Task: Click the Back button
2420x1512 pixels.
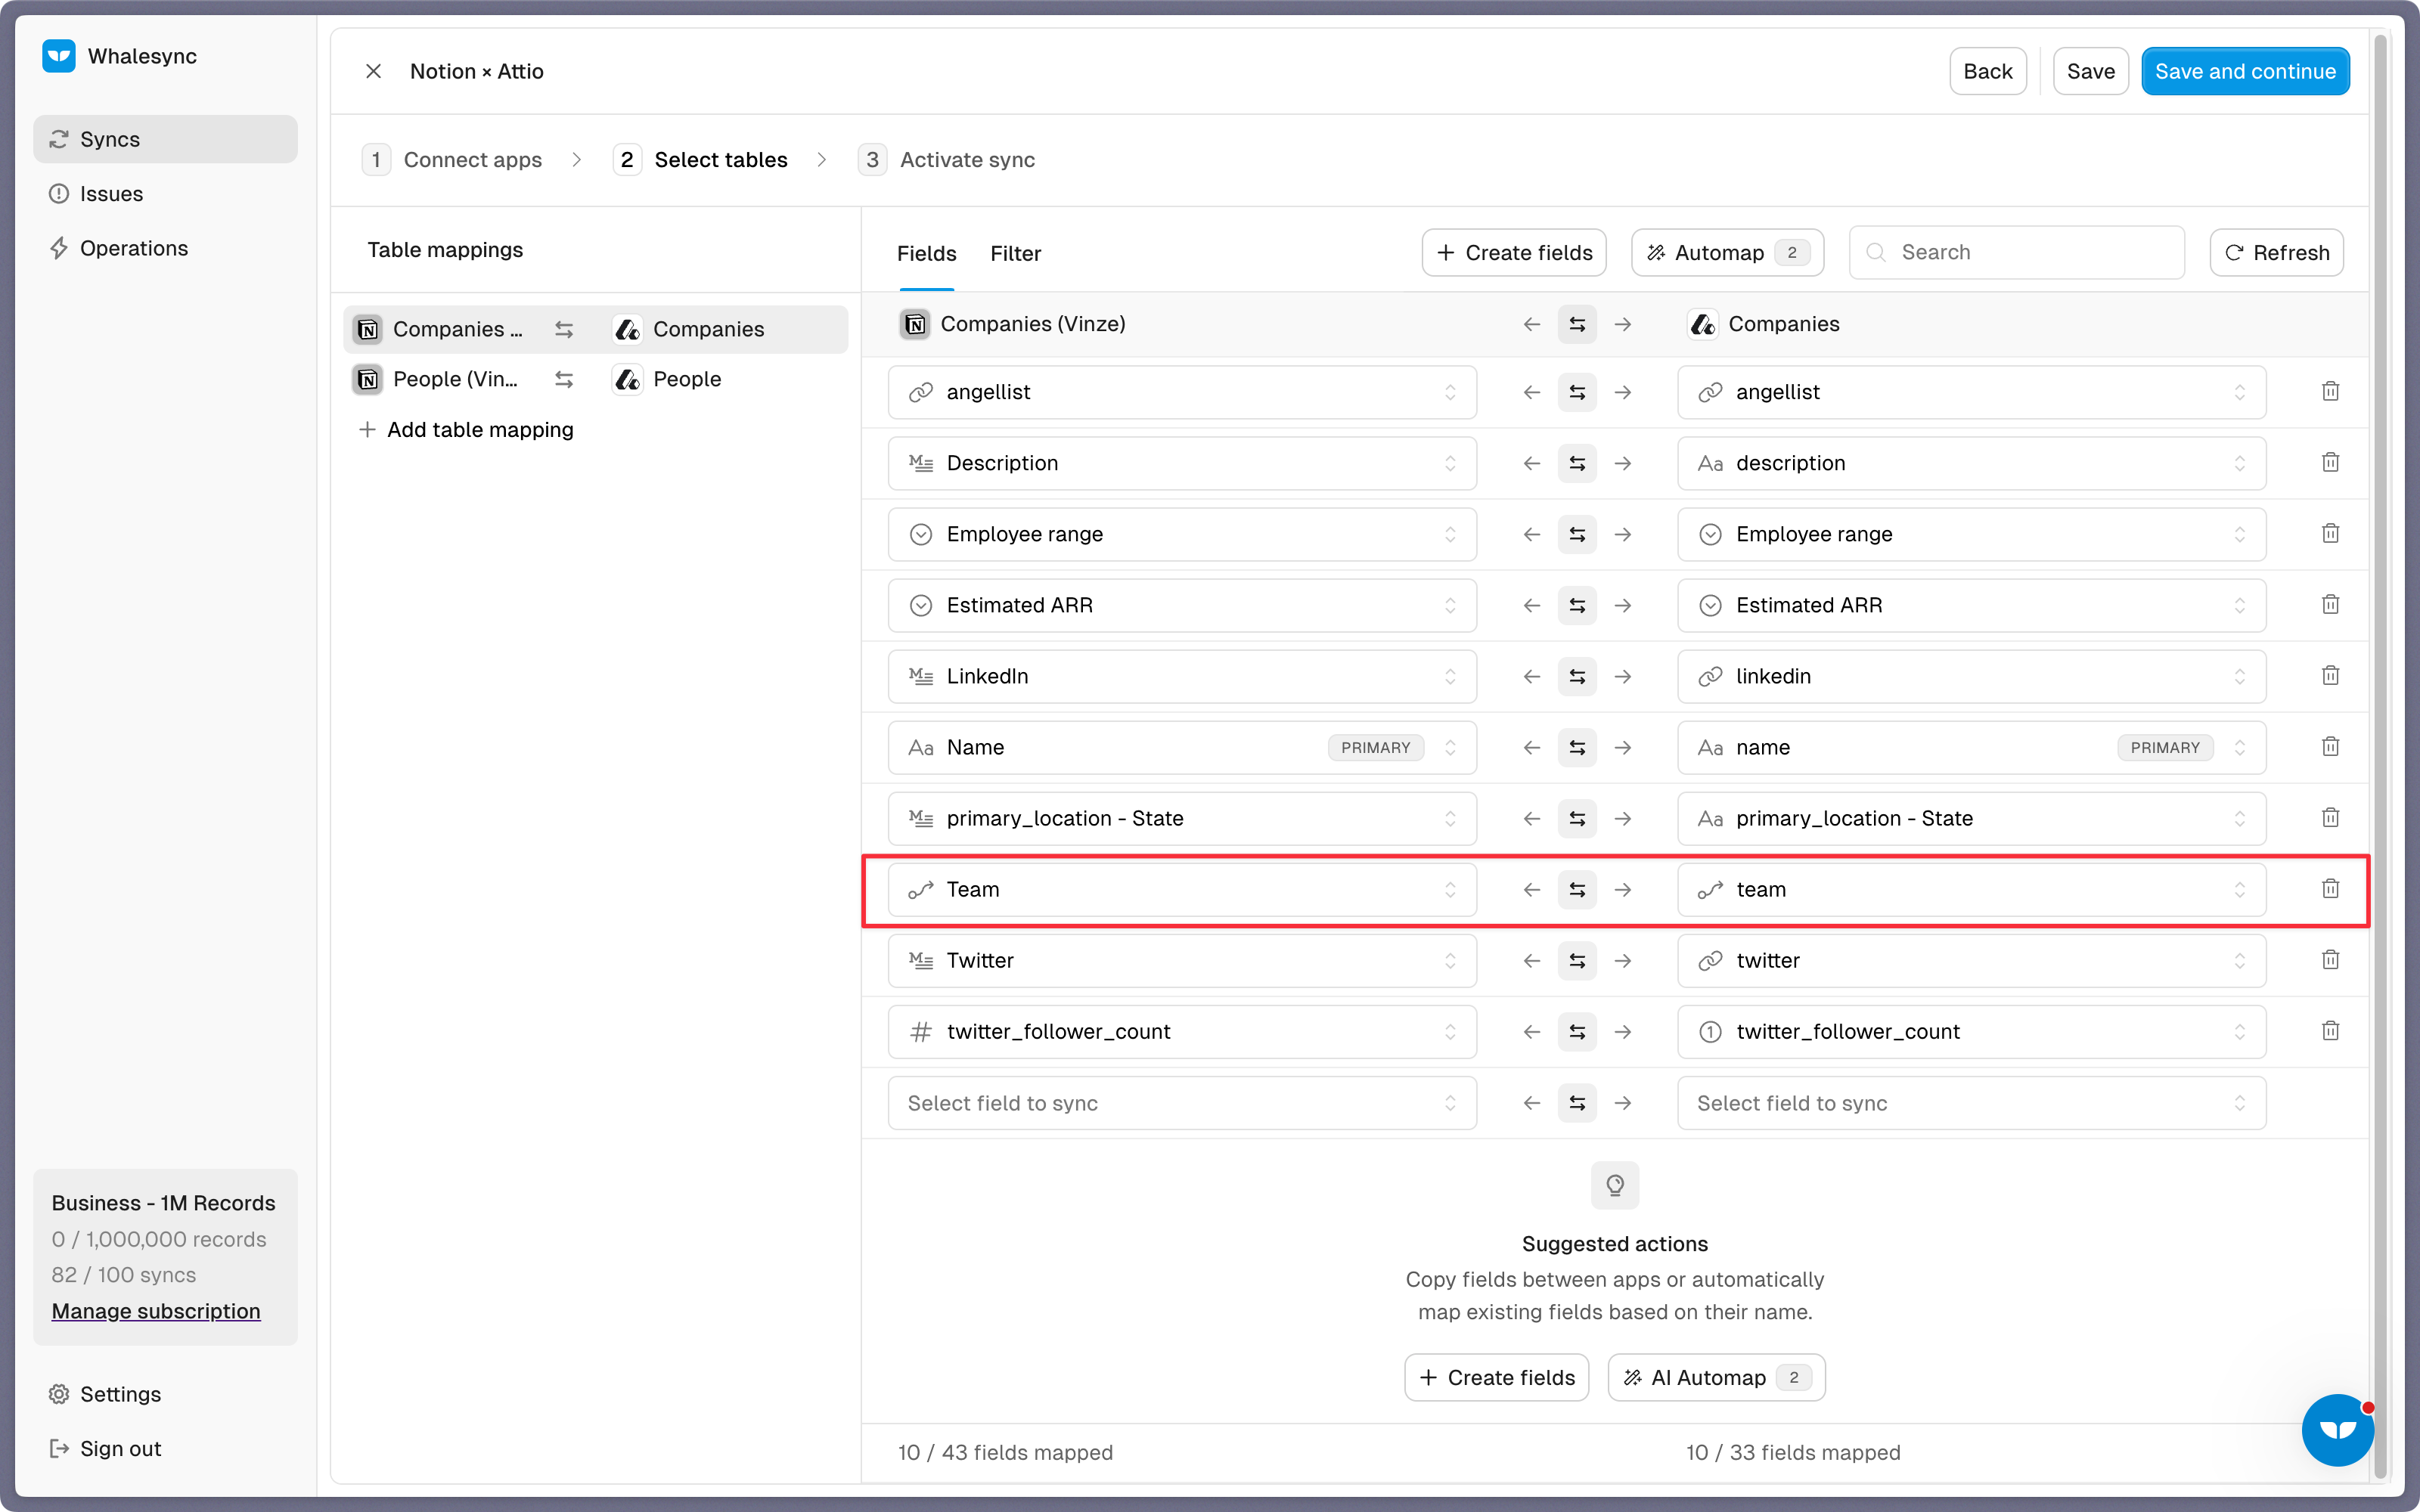Action: pos(1987,71)
